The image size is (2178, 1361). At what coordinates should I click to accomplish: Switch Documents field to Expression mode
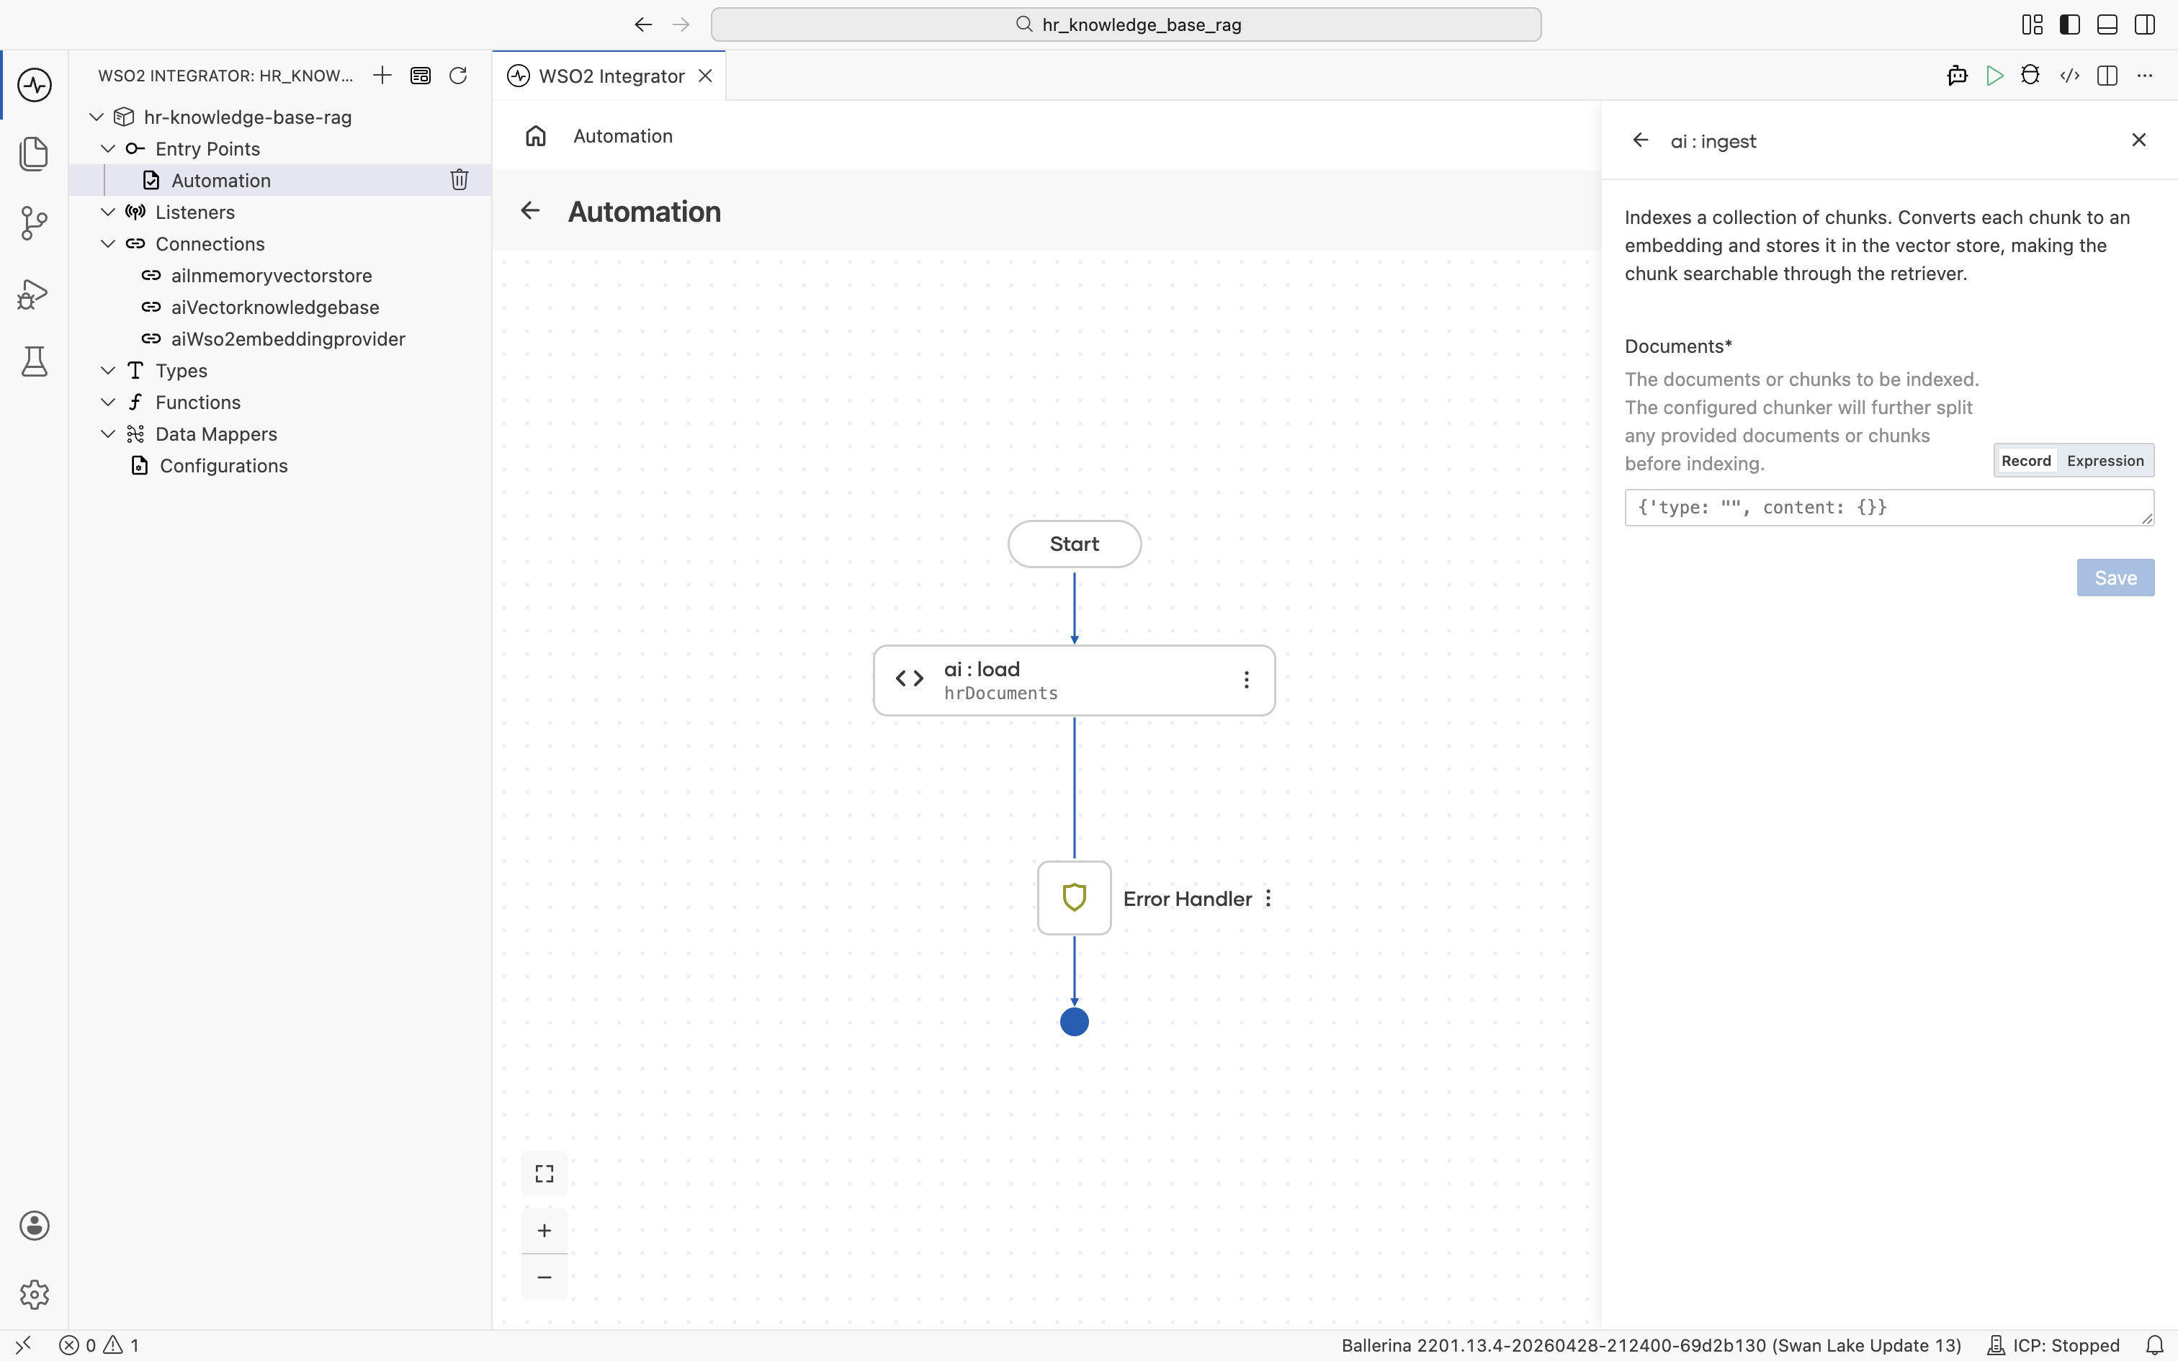pyautogui.click(x=2105, y=461)
